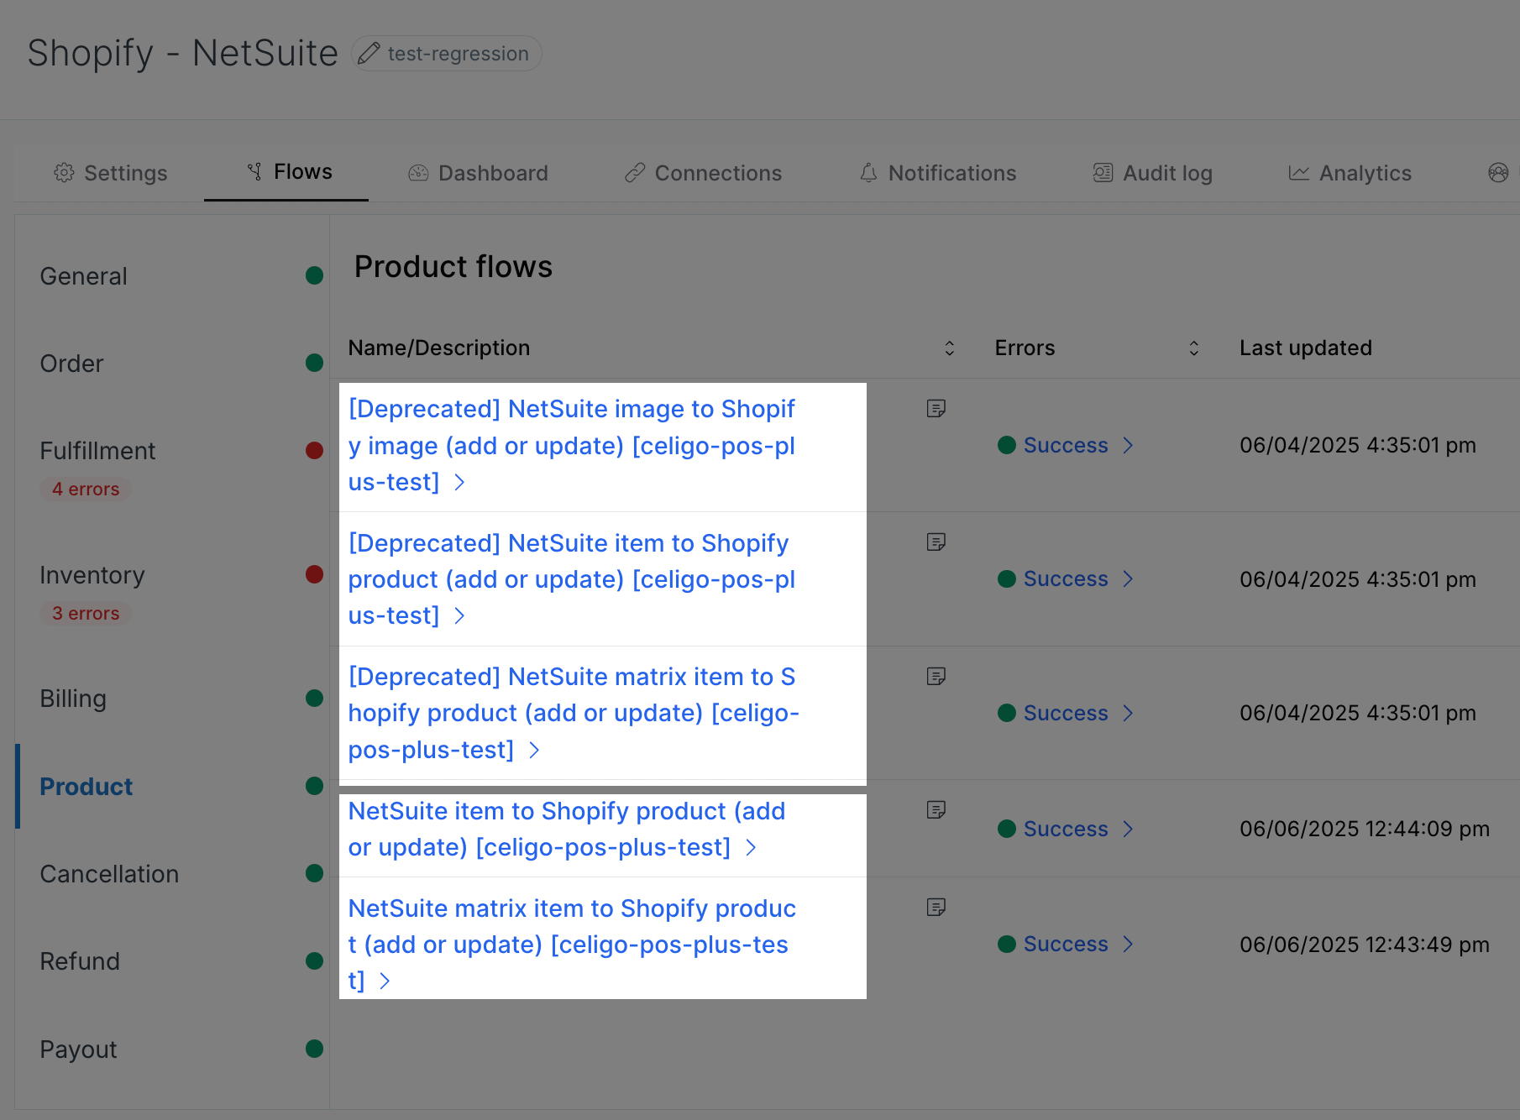Click the Notifications bell icon

(868, 173)
